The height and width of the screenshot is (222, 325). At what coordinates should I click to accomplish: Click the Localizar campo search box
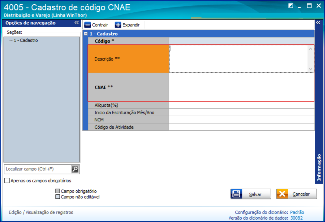coord(38,169)
